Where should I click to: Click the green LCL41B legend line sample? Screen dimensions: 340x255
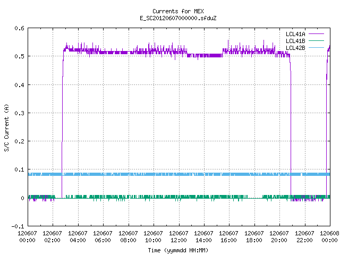point(316,41)
